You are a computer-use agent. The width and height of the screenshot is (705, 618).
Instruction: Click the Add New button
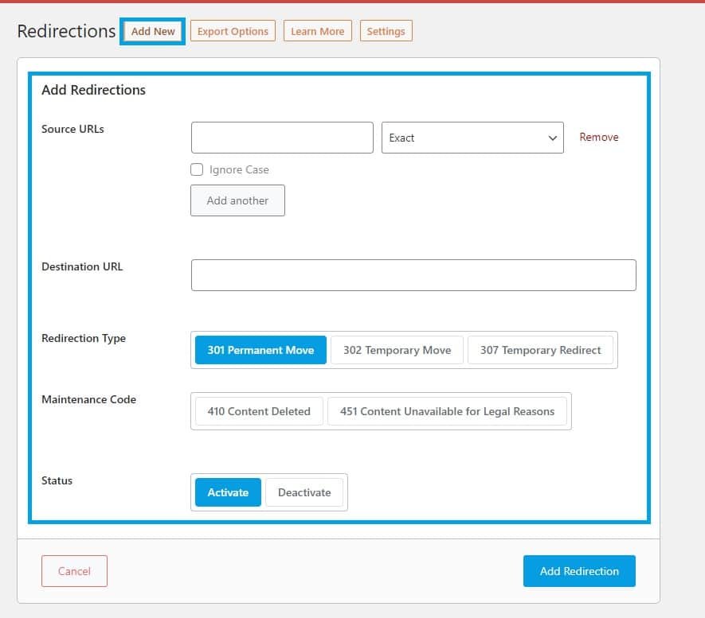click(152, 31)
